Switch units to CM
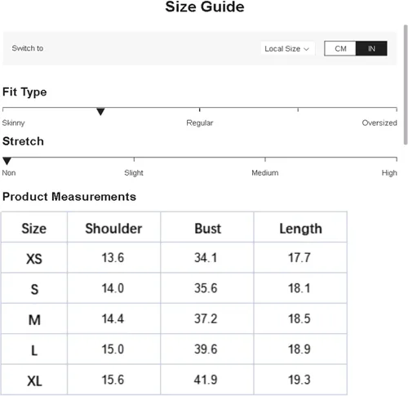The image size is (408, 396). click(340, 49)
